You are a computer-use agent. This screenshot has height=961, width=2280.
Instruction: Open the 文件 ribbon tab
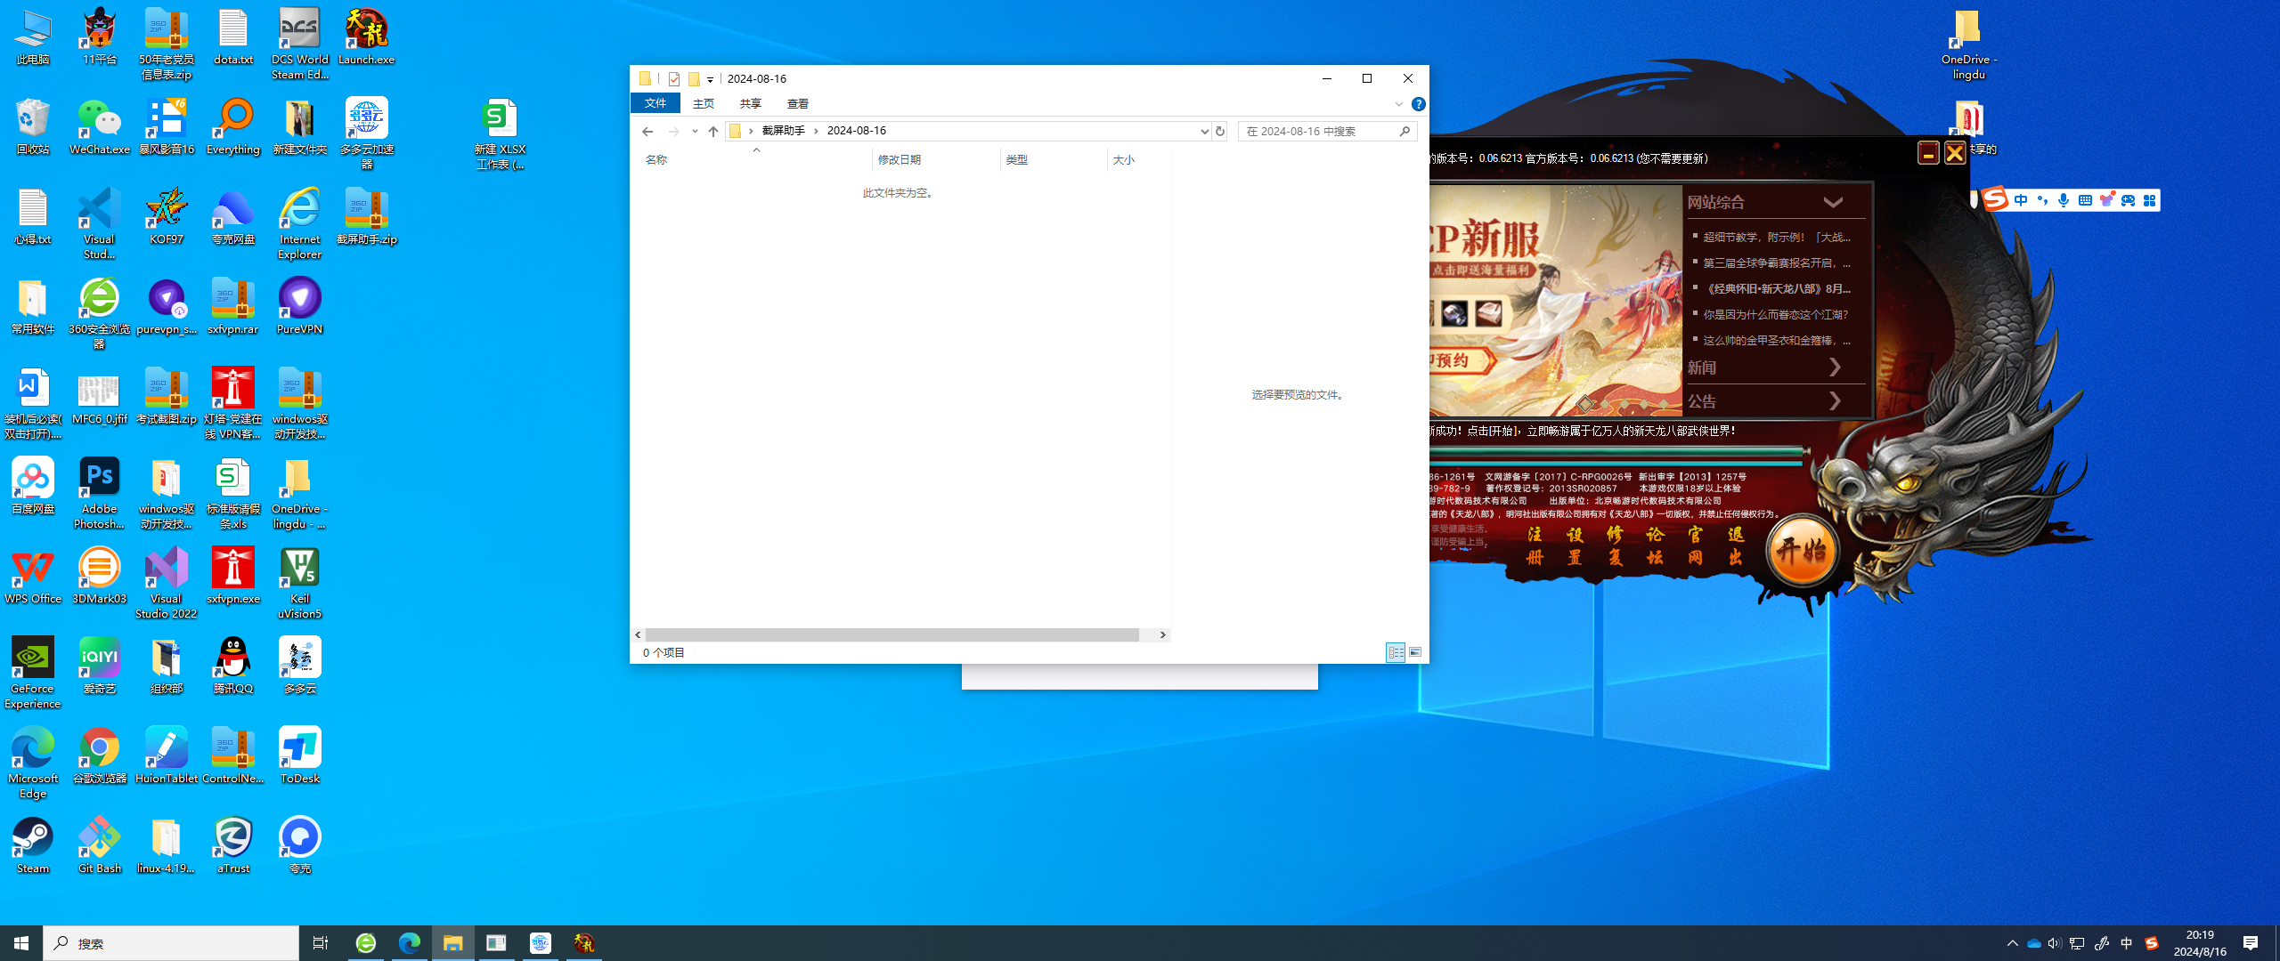tap(655, 103)
